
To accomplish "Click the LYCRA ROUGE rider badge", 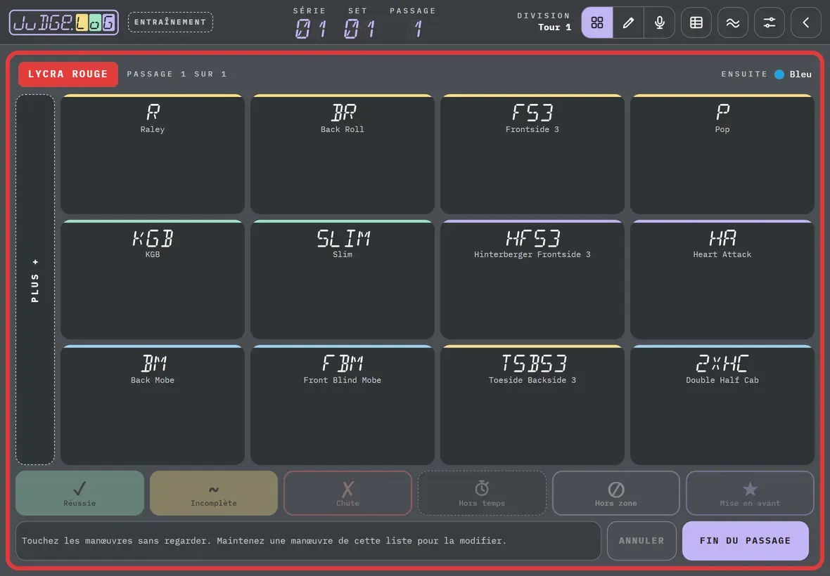I will pyautogui.click(x=68, y=74).
